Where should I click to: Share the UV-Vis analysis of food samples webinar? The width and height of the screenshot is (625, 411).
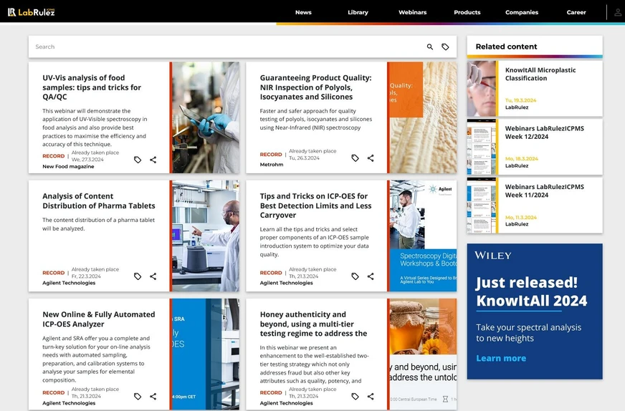click(153, 160)
